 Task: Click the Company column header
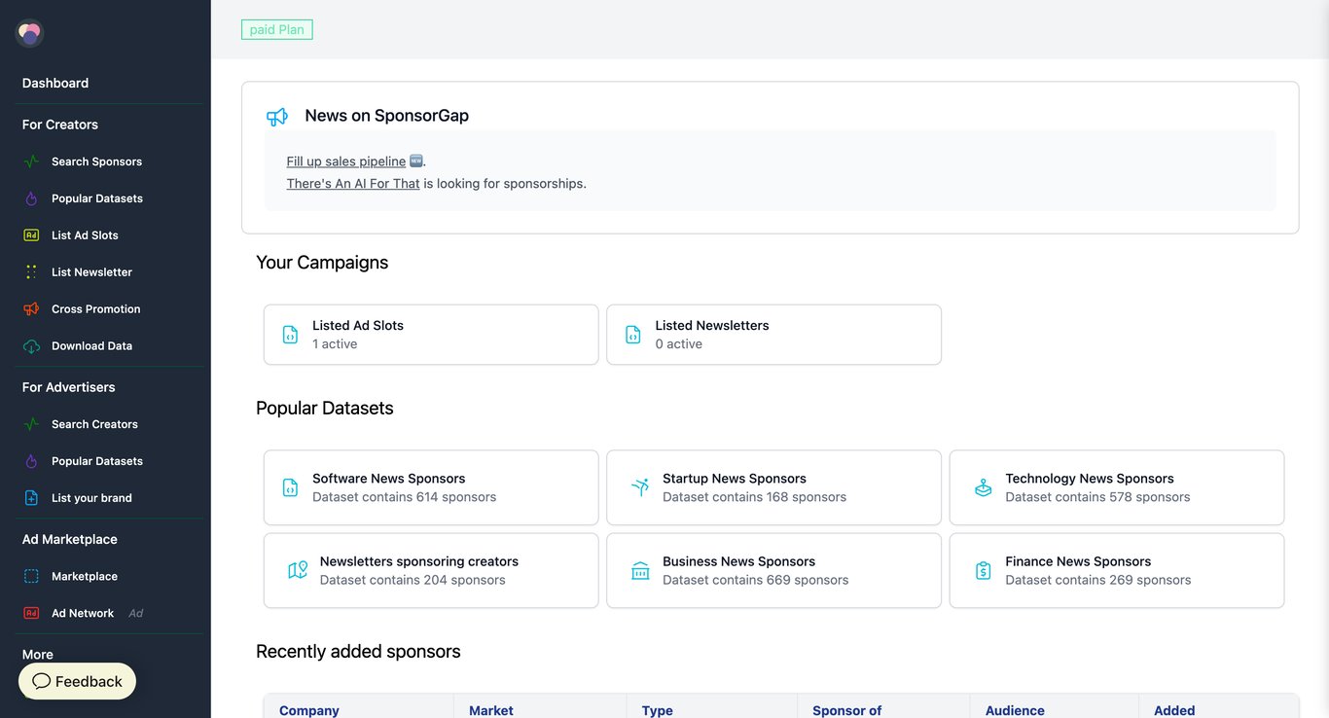(309, 710)
